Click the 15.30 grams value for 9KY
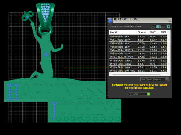Viewport: 181px width, 135px height. point(141,37)
